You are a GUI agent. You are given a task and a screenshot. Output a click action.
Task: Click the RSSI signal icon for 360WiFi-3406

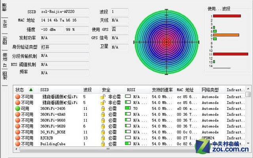128,108
